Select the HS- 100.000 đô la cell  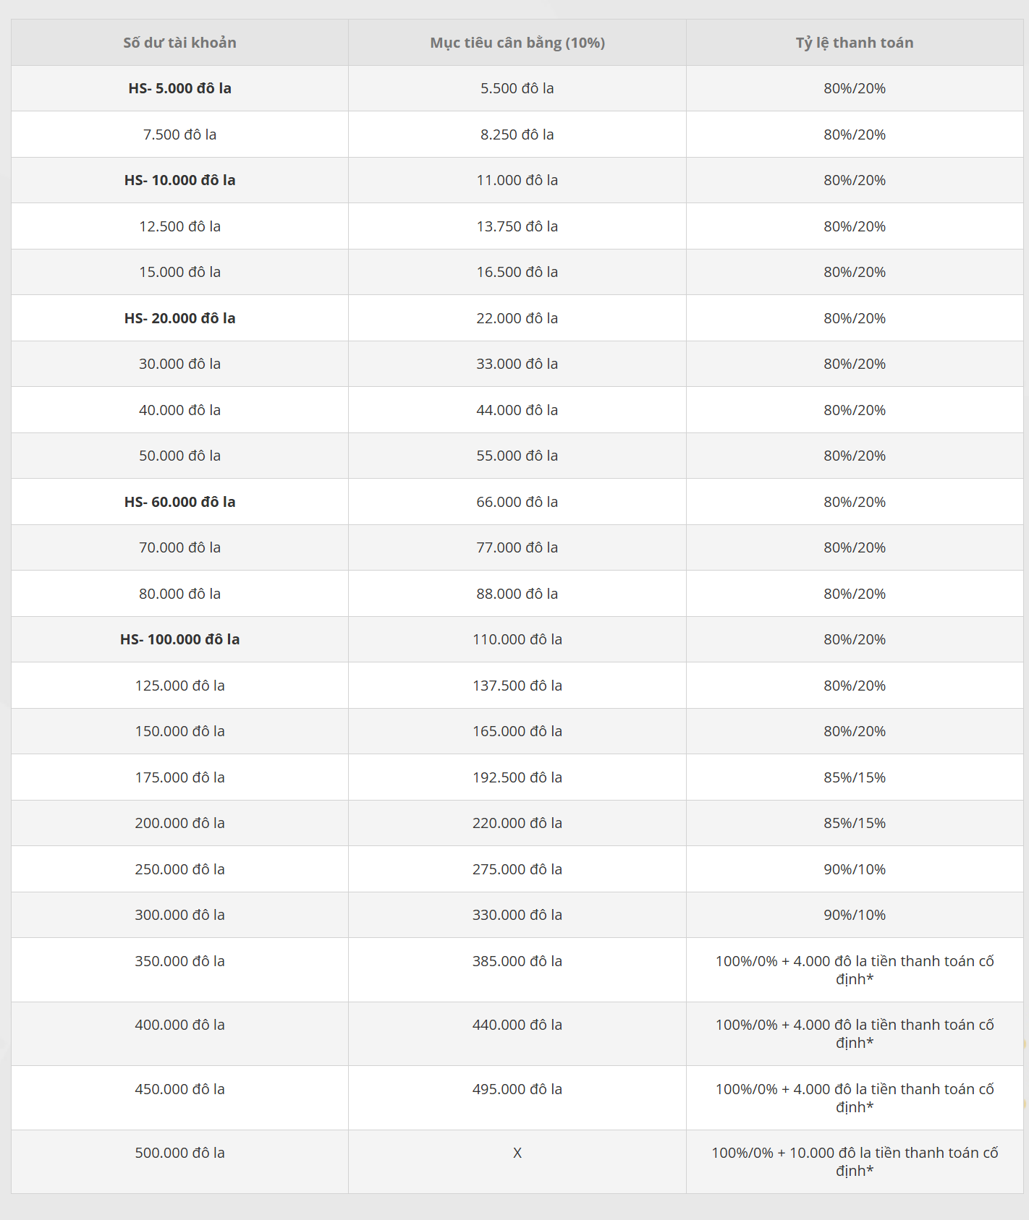click(x=179, y=639)
